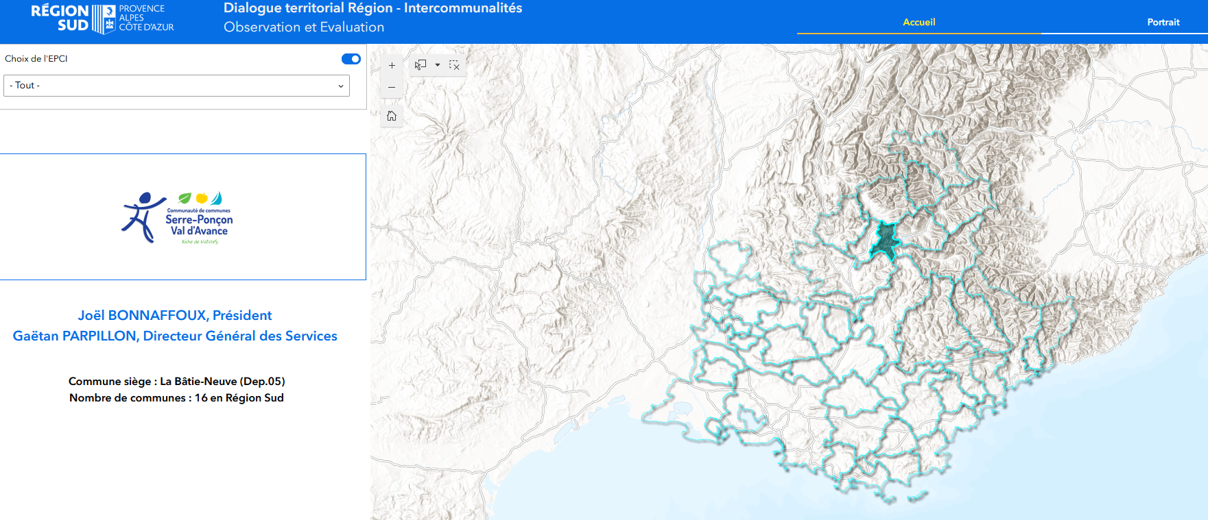Reset map to default home extent
The image size is (1208, 520).
coord(392,116)
